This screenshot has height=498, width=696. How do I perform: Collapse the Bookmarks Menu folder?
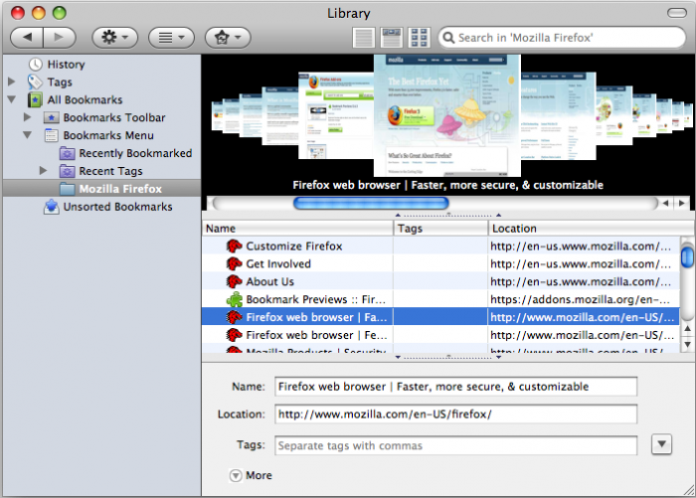[28, 135]
